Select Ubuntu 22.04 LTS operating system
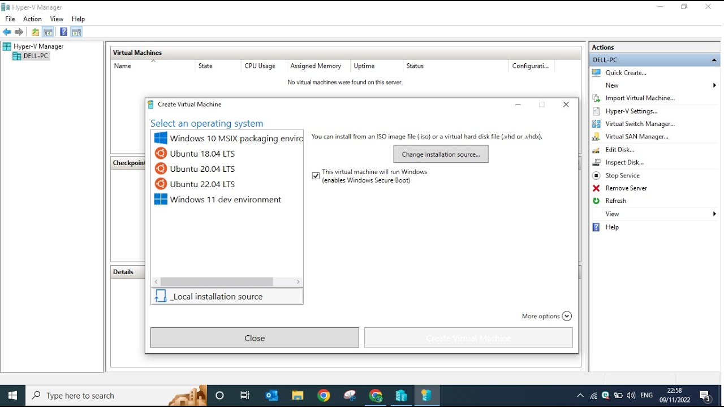Image resolution: width=724 pixels, height=407 pixels. point(227,184)
